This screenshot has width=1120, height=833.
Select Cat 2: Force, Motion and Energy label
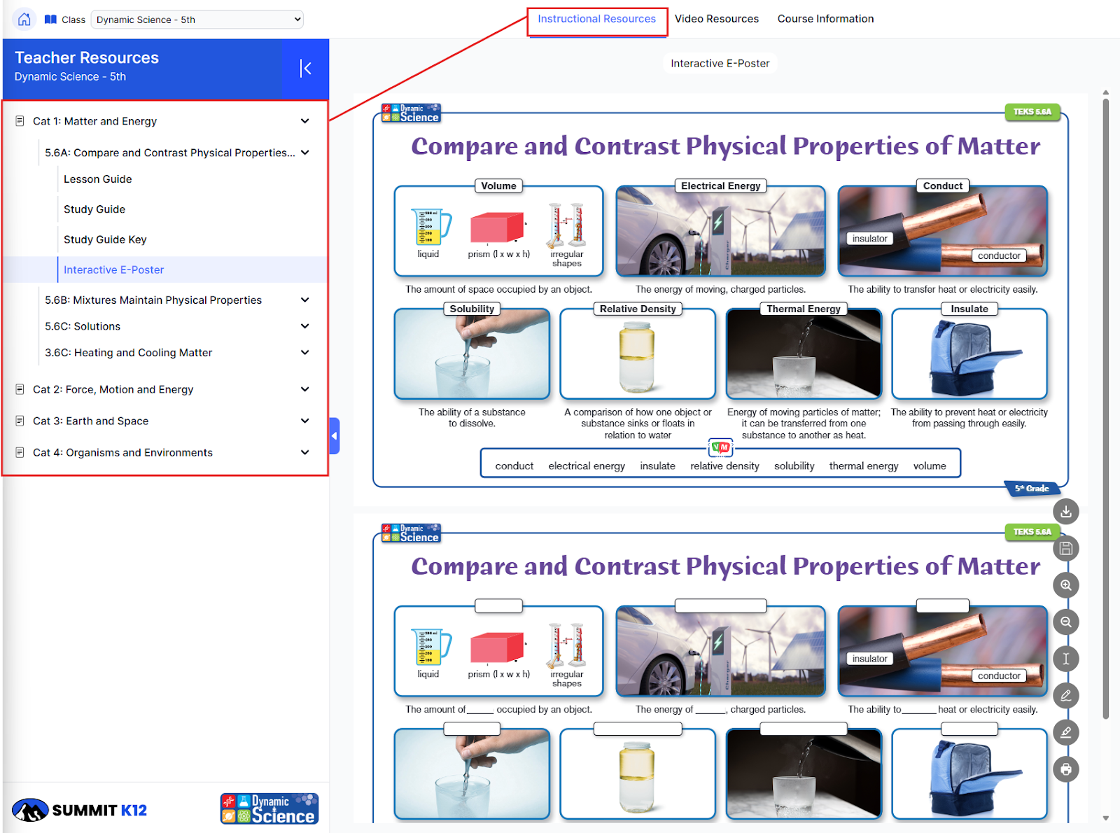[113, 389]
